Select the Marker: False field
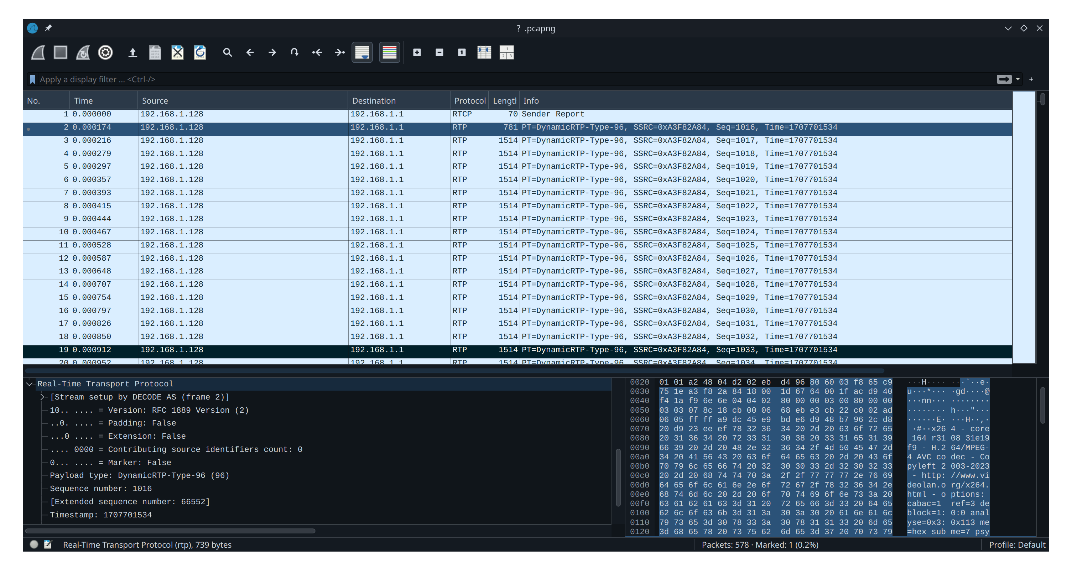The width and height of the screenshot is (1072, 579). pyautogui.click(x=110, y=463)
